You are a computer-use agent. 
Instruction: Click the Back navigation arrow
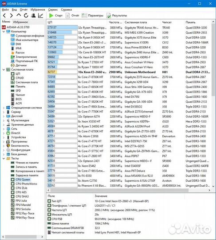coord(4,16)
